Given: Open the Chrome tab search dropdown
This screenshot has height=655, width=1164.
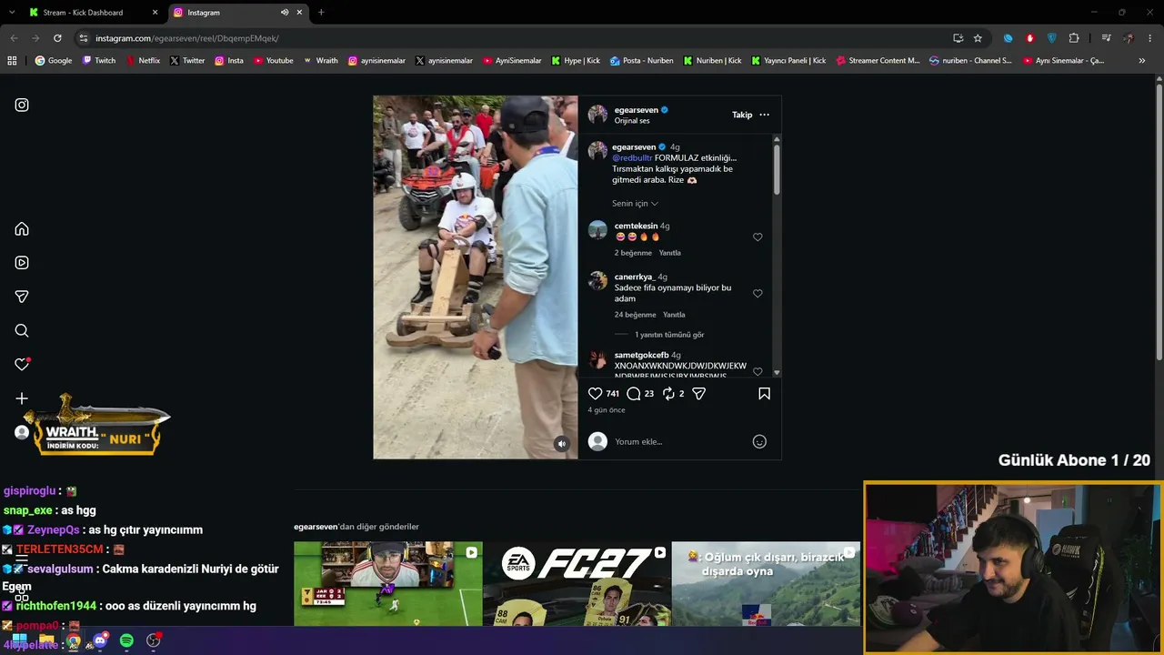Looking at the screenshot, I should point(13,13).
